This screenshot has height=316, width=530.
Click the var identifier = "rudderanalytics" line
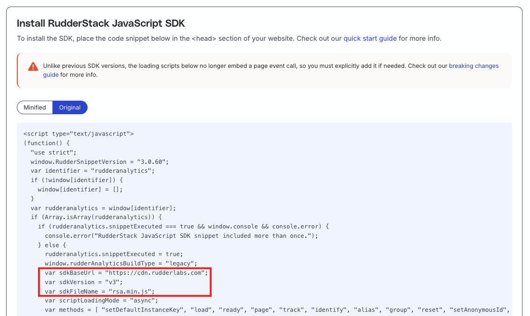coord(93,171)
